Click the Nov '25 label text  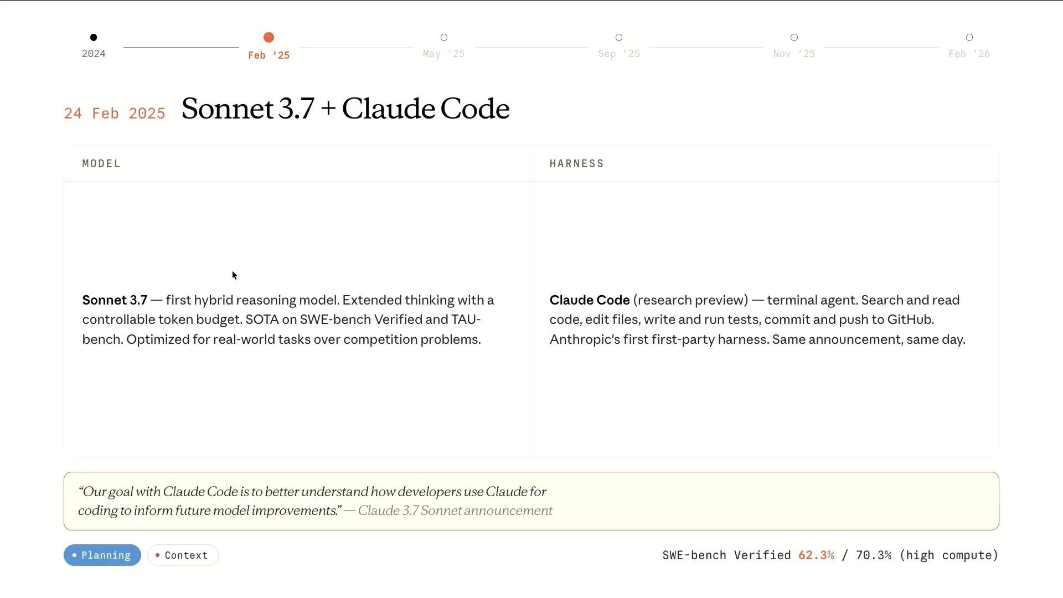794,54
